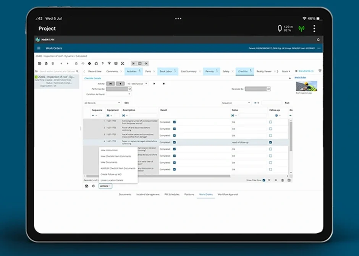The height and width of the screenshot is (256, 359).
Task: Toggle the Show Filter Row checkbox
Action: [x=264, y=180]
